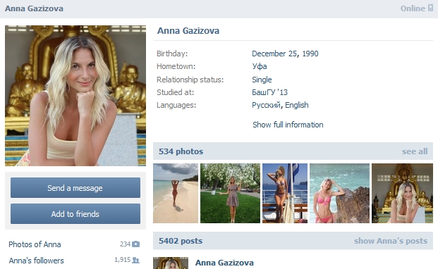
Task: Click the Birthday: label
Action: pyautogui.click(x=172, y=54)
